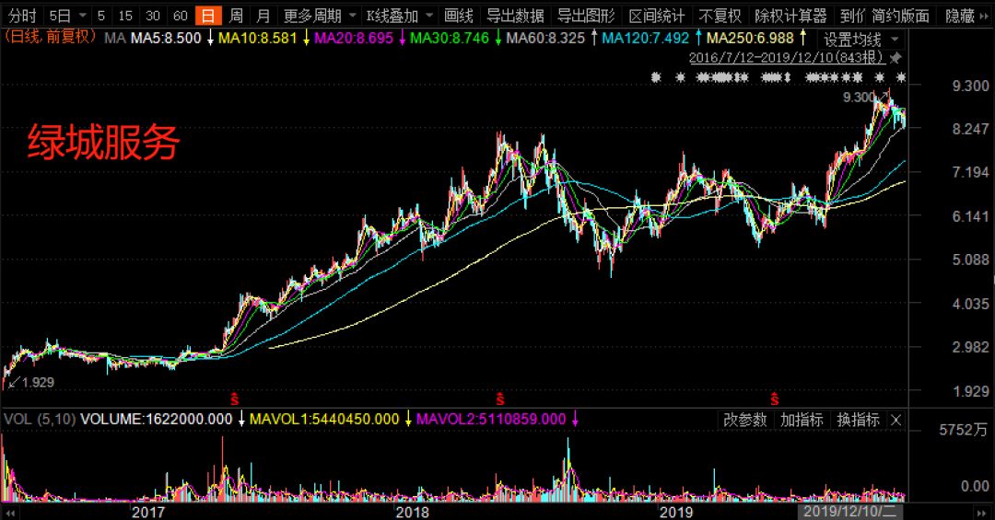
Task: Open the 更多周期 dropdown
Action: [319, 16]
